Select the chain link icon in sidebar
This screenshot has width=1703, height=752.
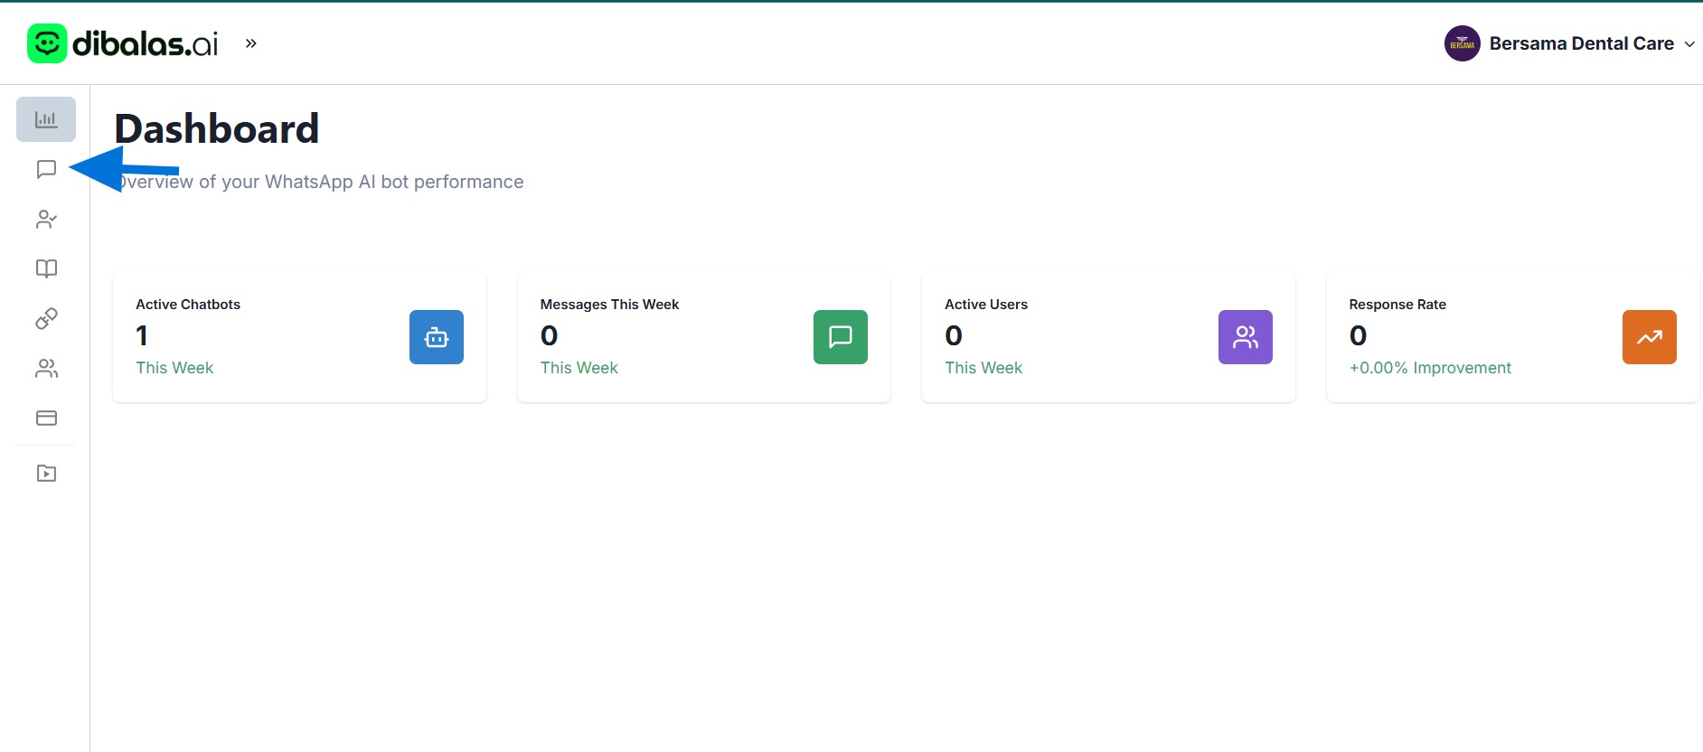pyautogui.click(x=46, y=318)
